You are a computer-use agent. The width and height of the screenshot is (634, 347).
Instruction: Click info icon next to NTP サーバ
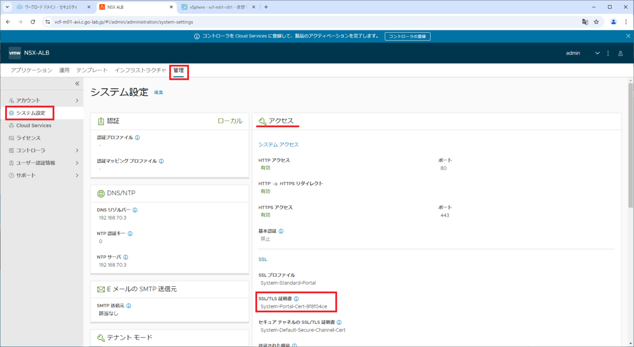pos(126,257)
